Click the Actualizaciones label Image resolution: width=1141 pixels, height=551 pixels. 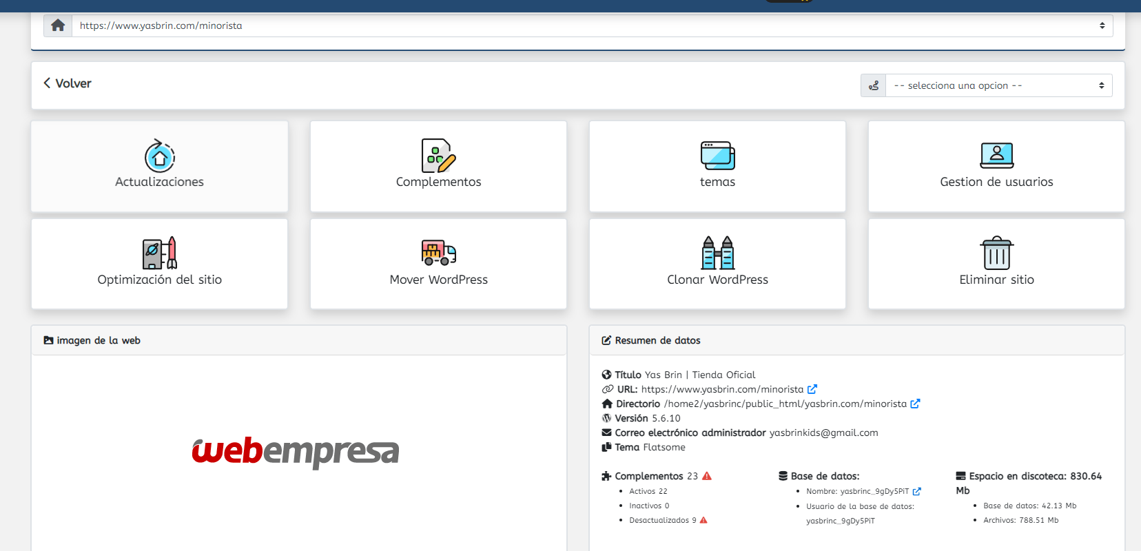coord(159,182)
